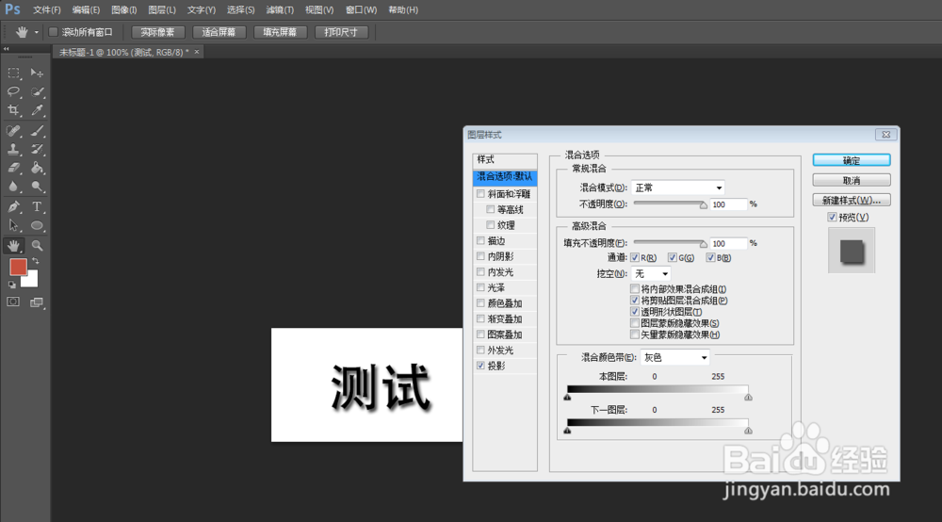The height and width of the screenshot is (522, 942).
Task: Open the 窗口(W) menu
Action: pos(361,10)
